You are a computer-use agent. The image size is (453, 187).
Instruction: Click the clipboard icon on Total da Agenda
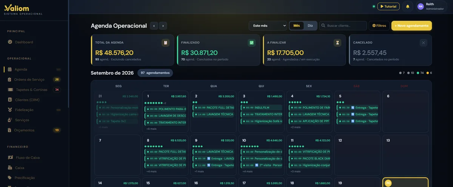pyautogui.click(x=165, y=43)
